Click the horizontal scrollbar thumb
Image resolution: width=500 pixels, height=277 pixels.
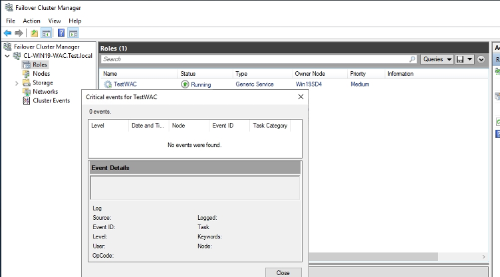(374, 256)
